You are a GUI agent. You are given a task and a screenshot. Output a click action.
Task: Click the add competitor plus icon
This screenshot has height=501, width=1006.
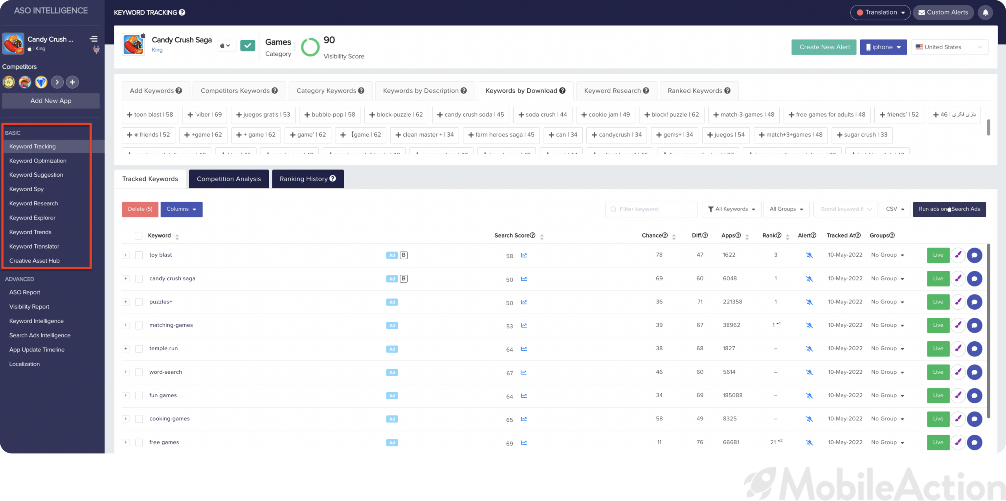(x=72, y=82)
